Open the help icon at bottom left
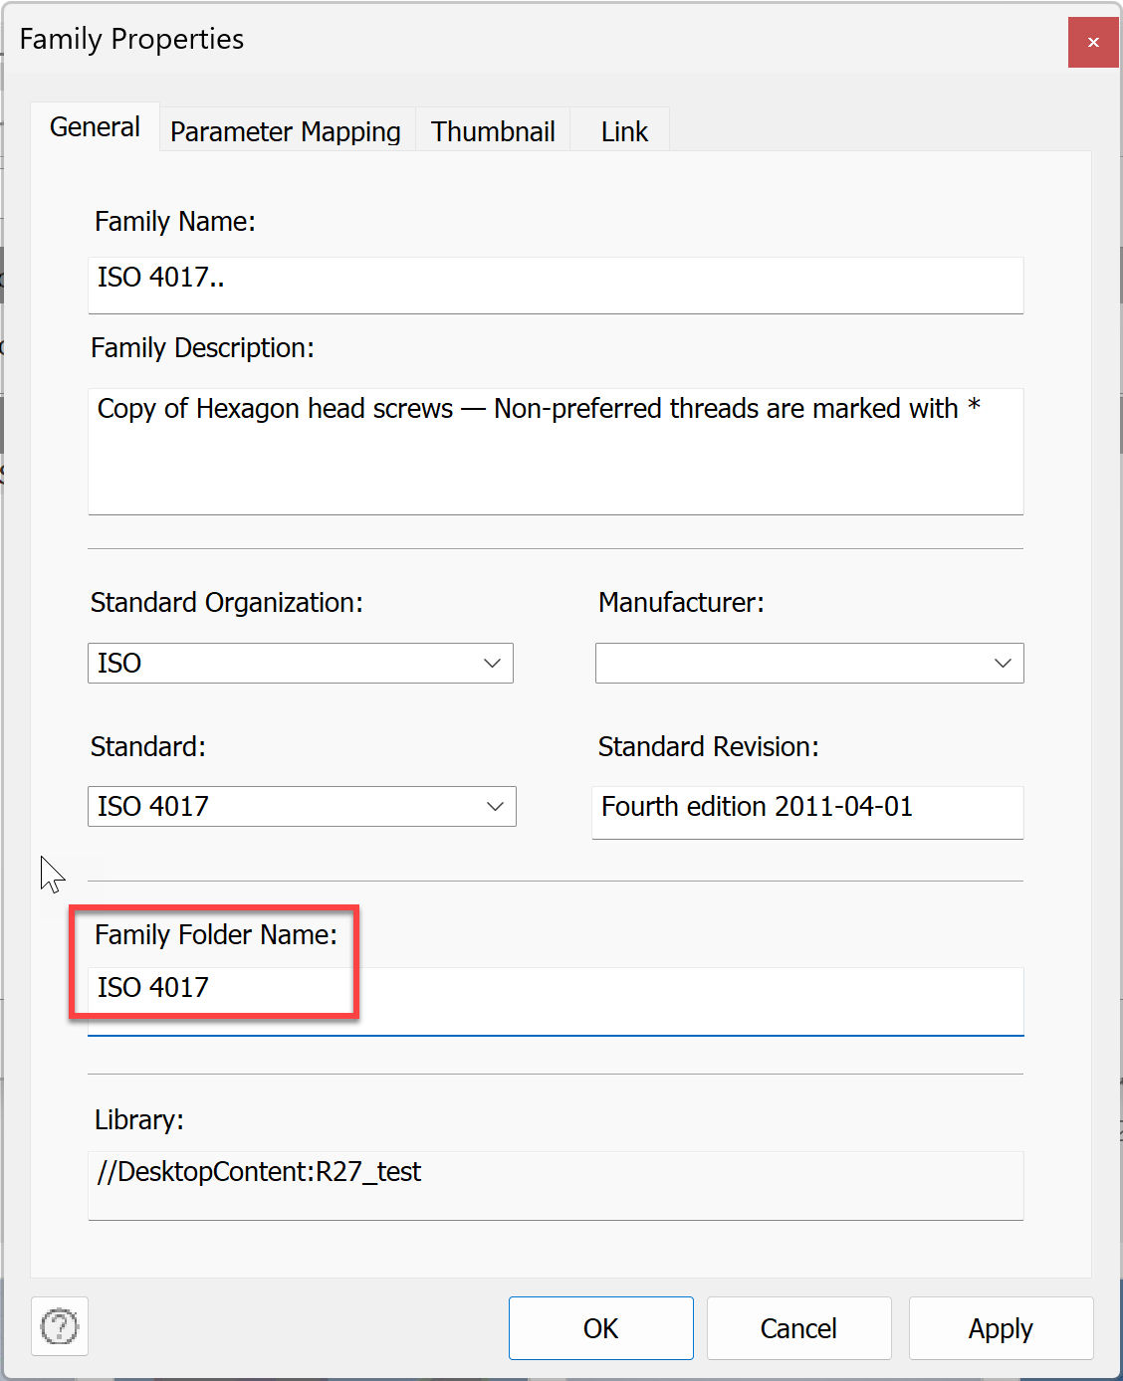This screenshot has height=1381, width=1123. (x=59, y=1326)
